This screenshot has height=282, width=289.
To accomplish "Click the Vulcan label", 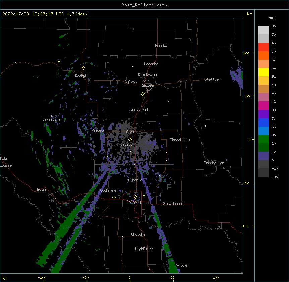I will pos(182,265).
